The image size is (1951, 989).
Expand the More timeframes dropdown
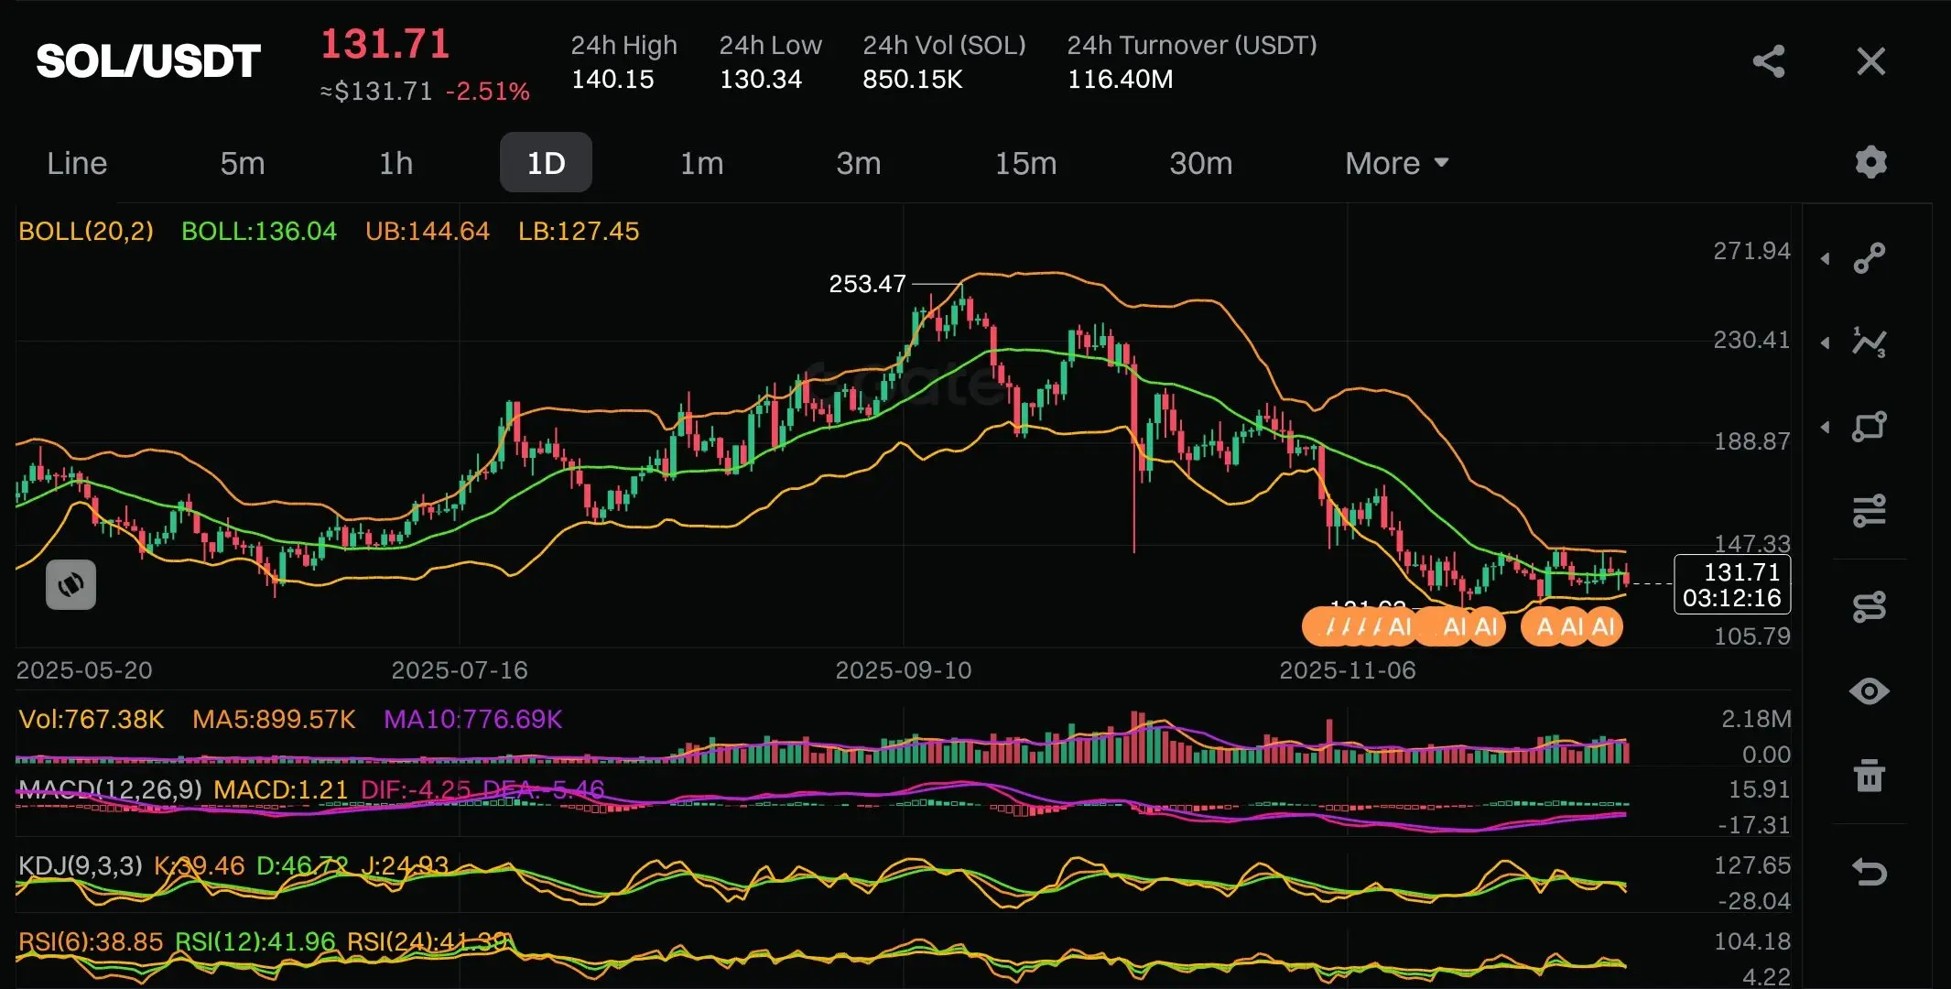[x=1396, y=163]
